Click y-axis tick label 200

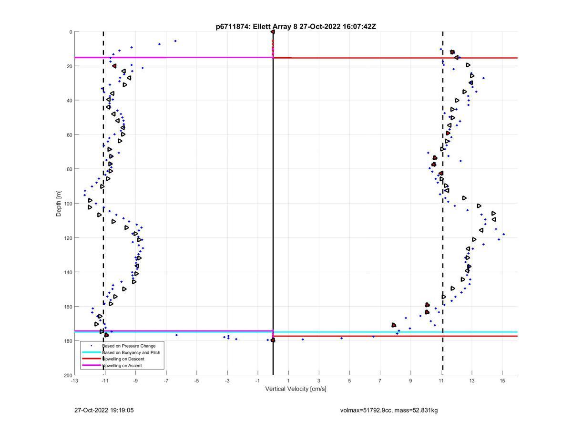click(x=68, y=375)
